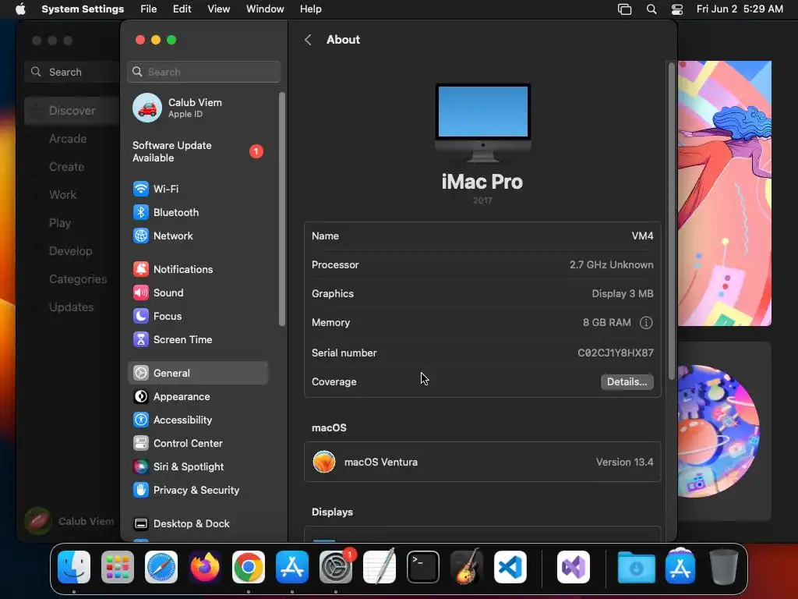Click the memory info icon
Image resolution: width=798 pixels, height=599 pixels.
click(x=646, y=322)
